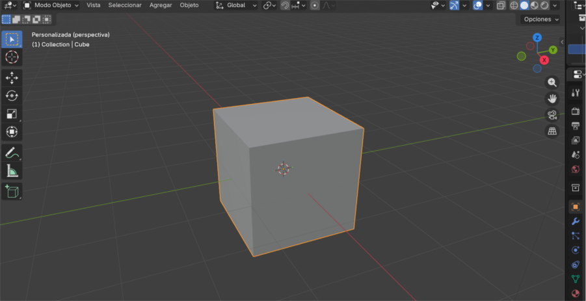
Task: Enable new selection mode (first select-mode icon)
Action: (7, 19)
